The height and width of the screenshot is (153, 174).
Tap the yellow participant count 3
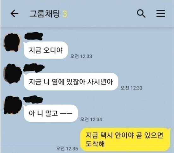pos(65,14)
